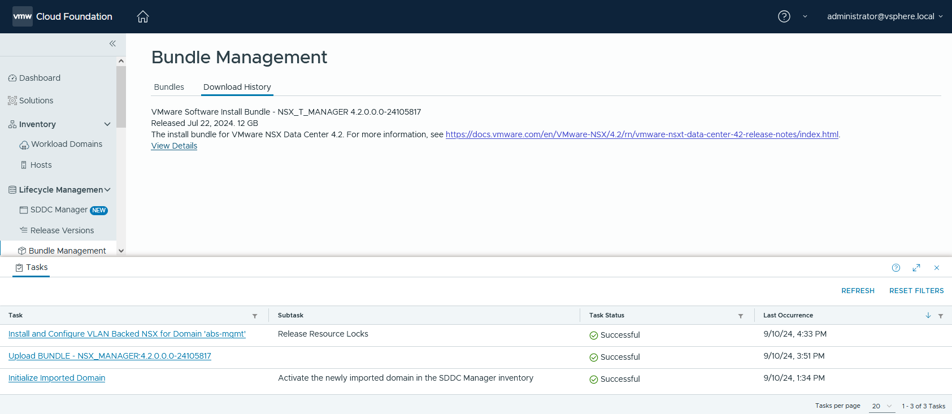Click the Solutions icon in sidebar
Viewport: 952px width, 414px height.
12,101
